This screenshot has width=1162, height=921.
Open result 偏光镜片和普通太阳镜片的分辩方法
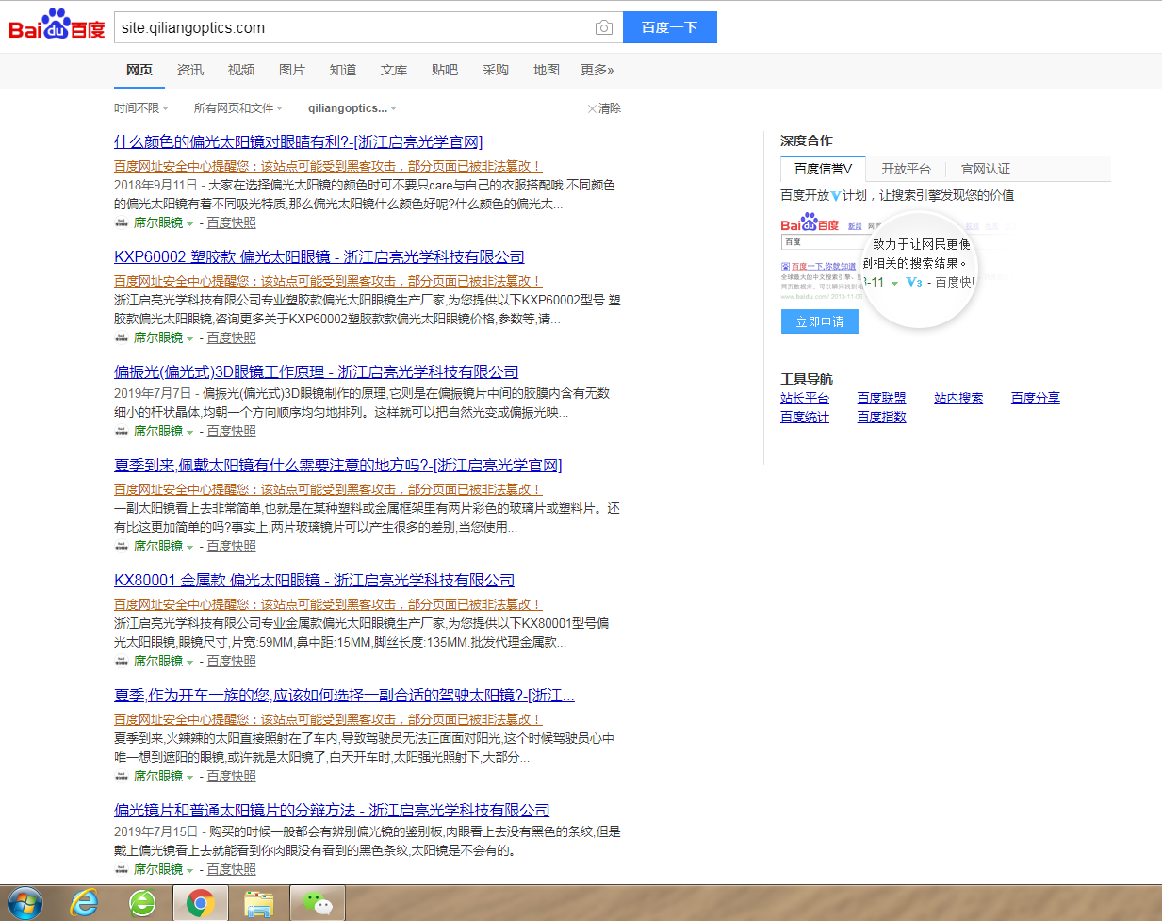(332, 811)
